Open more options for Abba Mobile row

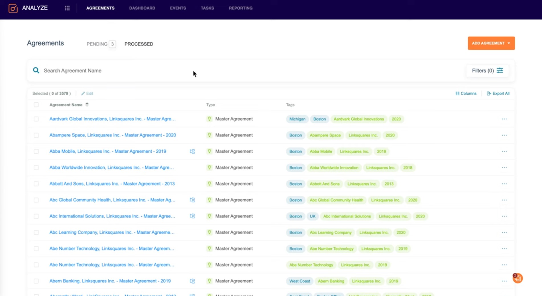[x=504, y=151]
